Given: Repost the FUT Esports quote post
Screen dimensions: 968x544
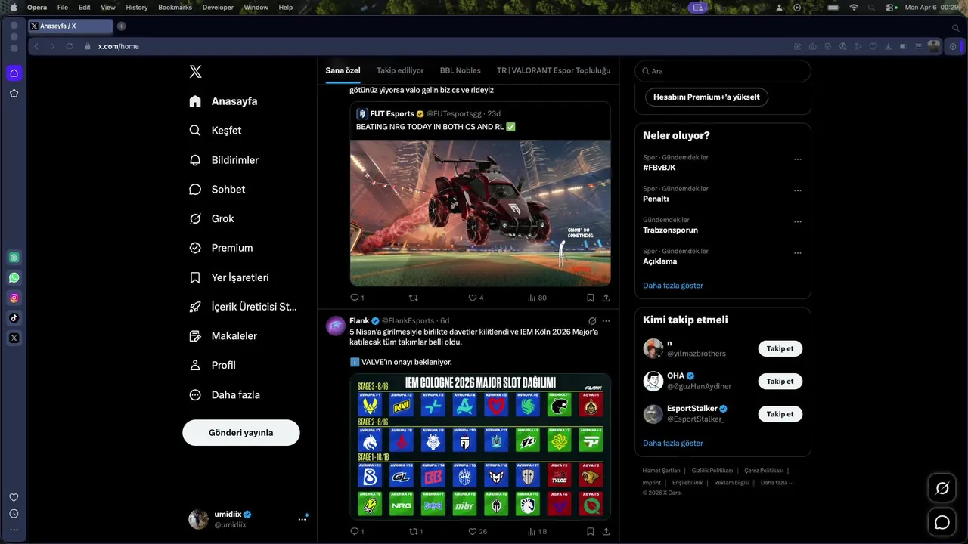Looking at the screenshot, I should pyautogui.click(x=413, y=298).
